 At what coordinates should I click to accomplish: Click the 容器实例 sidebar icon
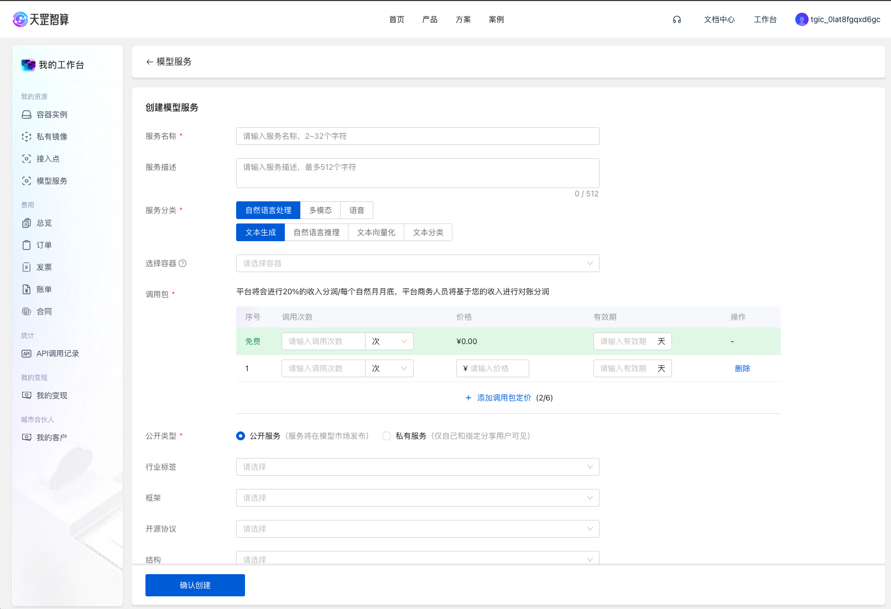[x=27, y=114]
